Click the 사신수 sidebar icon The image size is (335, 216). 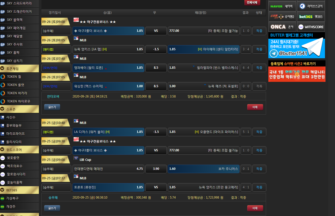[x=3, y=117]
